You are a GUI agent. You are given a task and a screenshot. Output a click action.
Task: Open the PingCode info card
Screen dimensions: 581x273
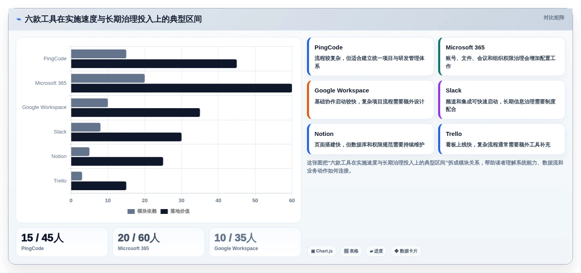(371, 57)
